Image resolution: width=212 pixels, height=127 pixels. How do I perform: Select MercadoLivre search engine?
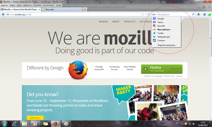tap(167, 30)
